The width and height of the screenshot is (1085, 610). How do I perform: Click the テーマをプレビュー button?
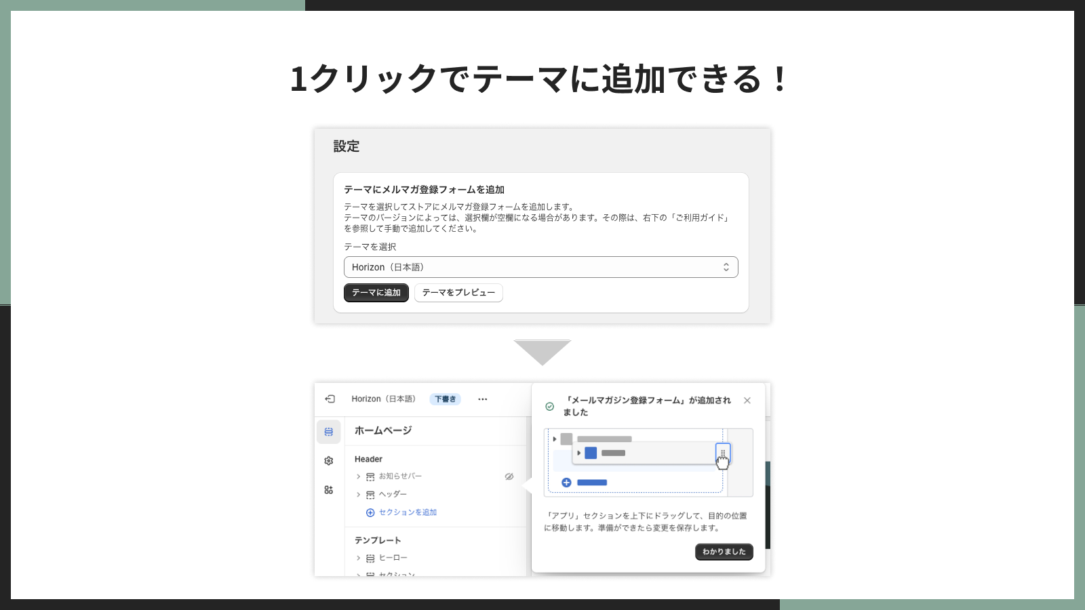pos(458,293)
